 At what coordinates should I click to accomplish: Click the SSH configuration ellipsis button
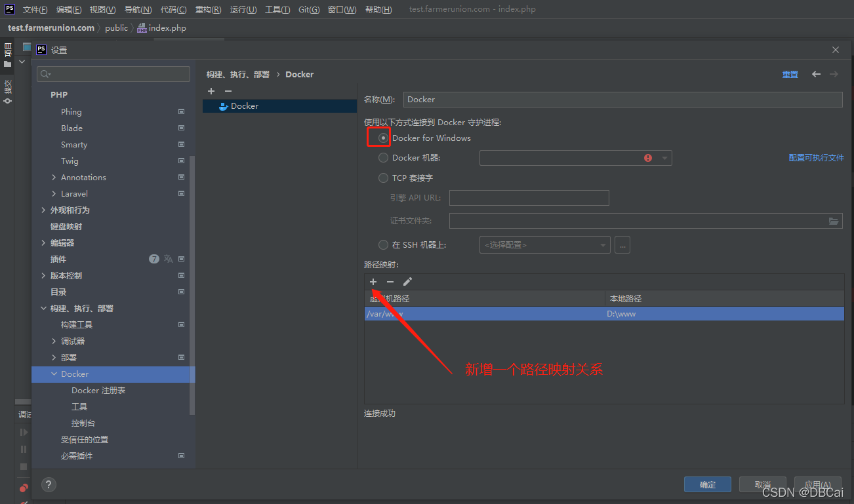pos(622,245)
